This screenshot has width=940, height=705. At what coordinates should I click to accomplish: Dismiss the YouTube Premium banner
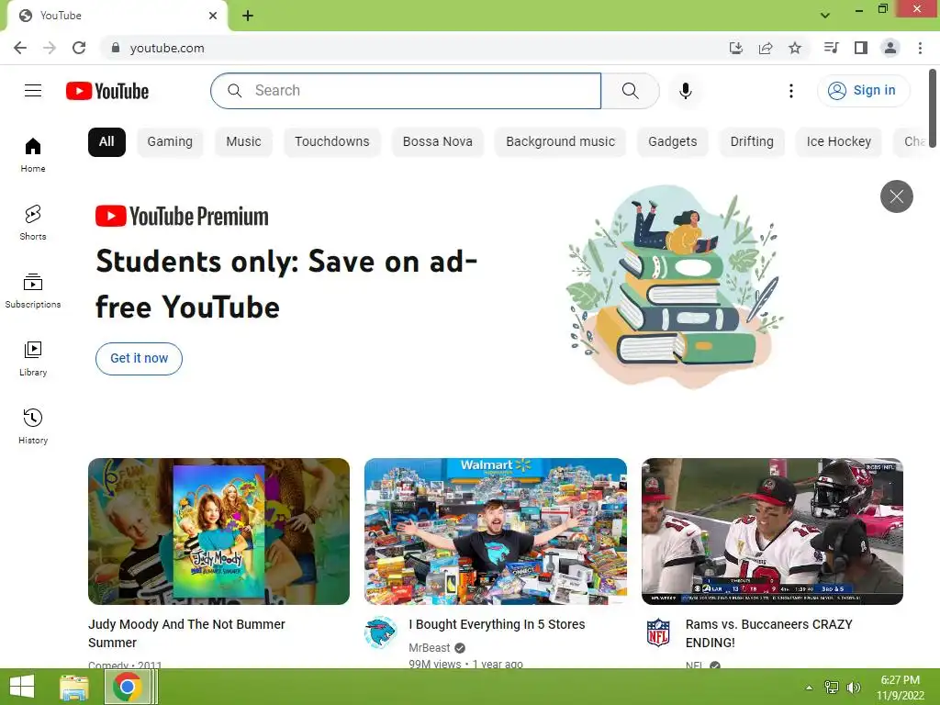tap(896, 196)
